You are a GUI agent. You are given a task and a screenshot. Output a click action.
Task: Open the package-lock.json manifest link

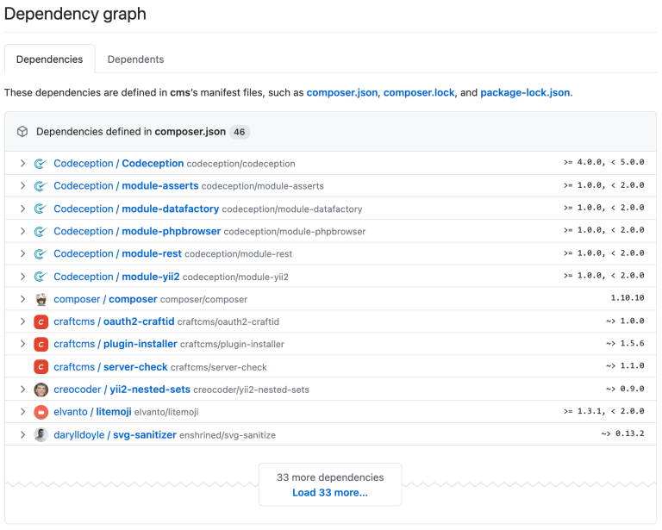click(x=525, y=92)
